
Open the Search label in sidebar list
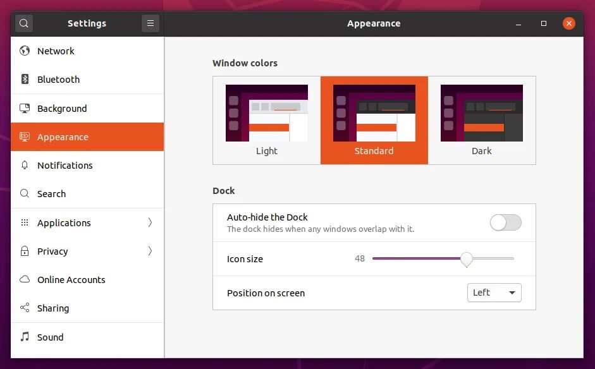51,194
